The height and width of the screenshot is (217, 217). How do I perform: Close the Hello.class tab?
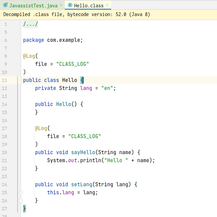point(107,5)
